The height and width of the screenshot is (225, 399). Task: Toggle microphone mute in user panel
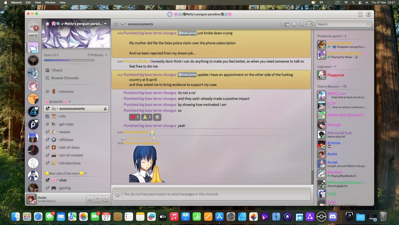click(90, 199)
